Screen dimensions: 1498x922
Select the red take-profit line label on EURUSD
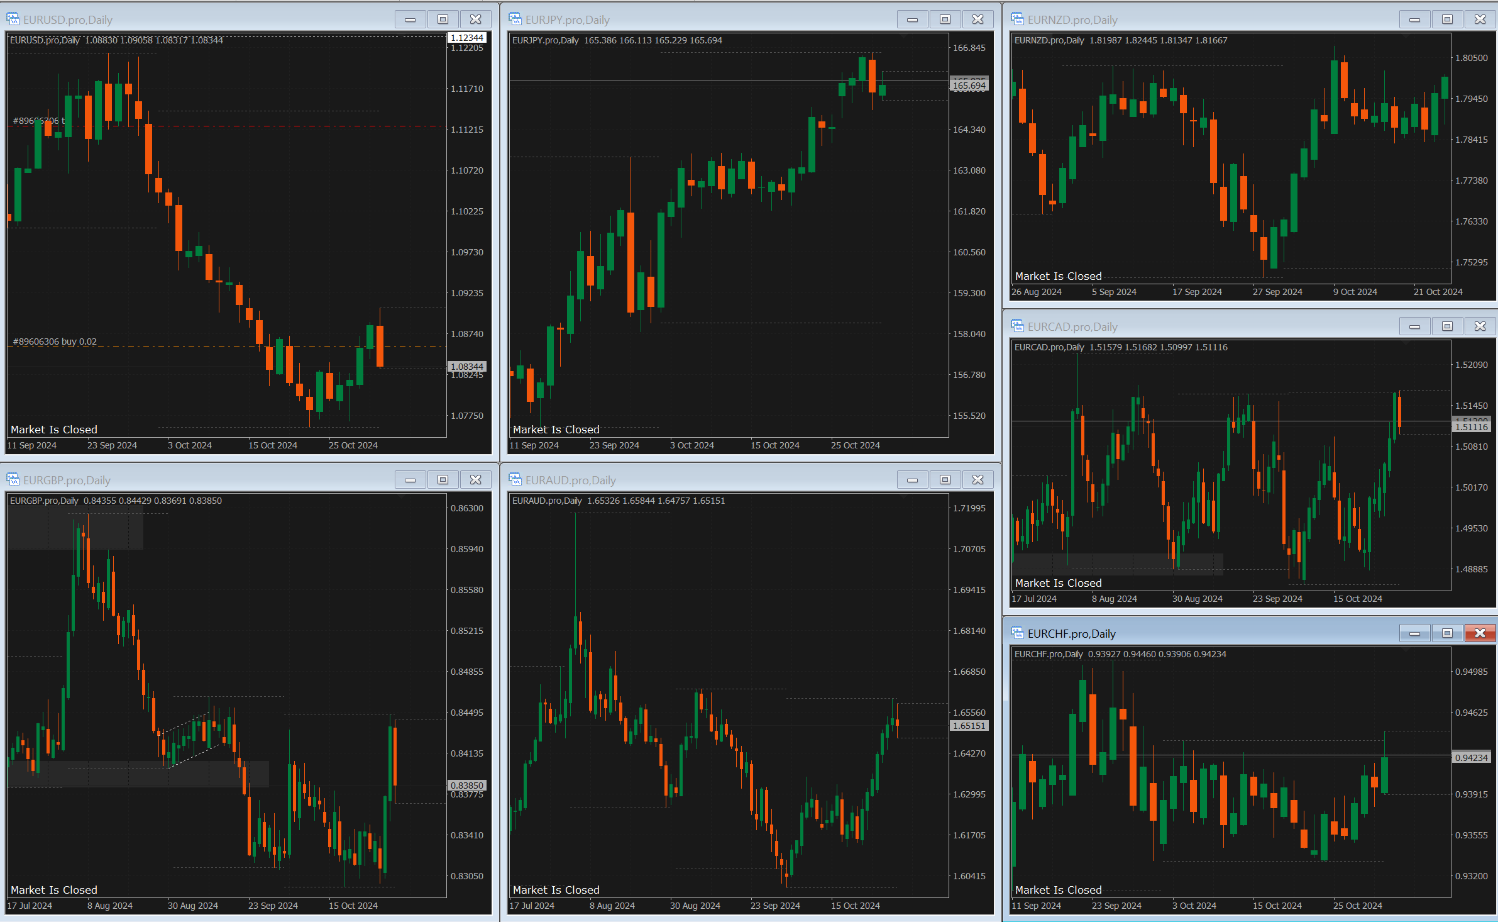[38, 121]
